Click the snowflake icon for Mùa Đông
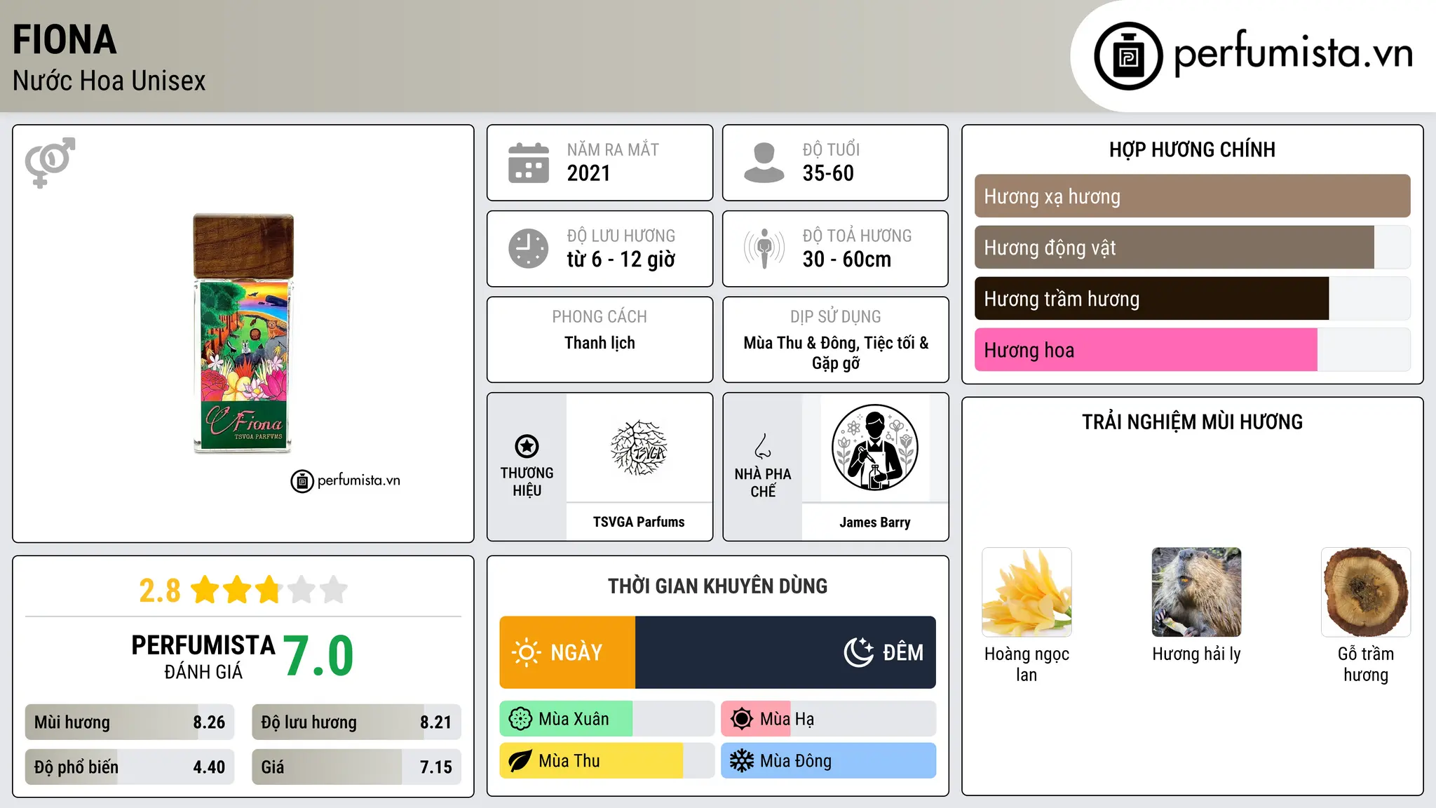This screenshot has height=808, width=1436. pos(741,761)
